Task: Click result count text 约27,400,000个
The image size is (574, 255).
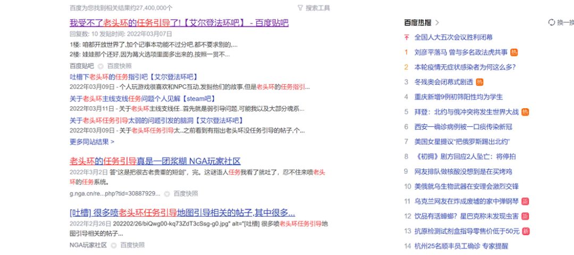Action: pyautogui.click(x=150, y=7)
